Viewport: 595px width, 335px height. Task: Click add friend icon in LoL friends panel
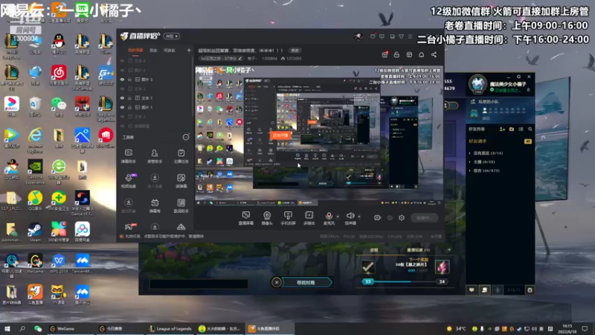click(502, 129)
